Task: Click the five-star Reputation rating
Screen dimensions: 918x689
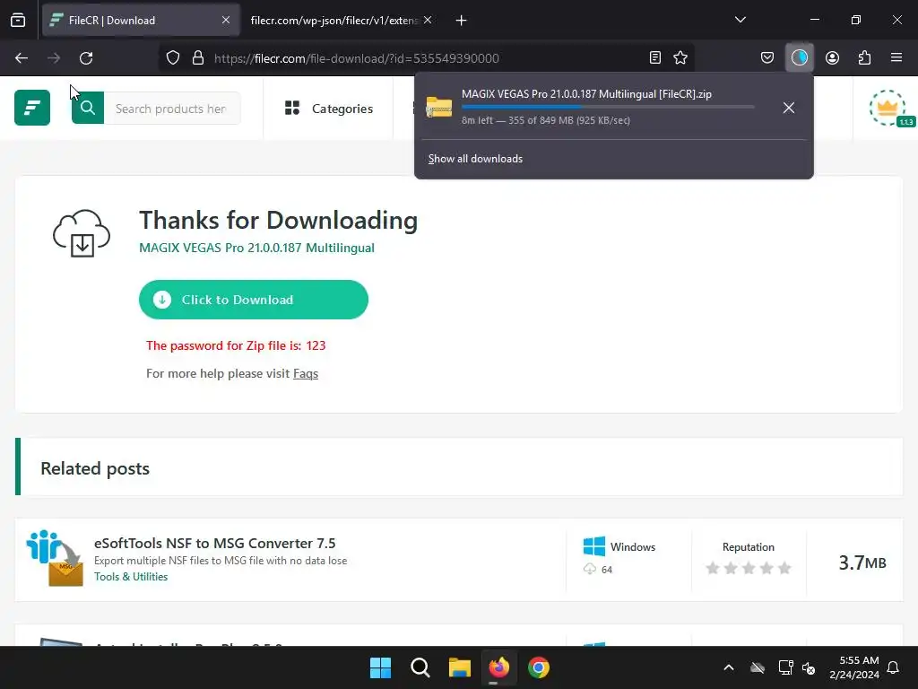Action: 749,568
